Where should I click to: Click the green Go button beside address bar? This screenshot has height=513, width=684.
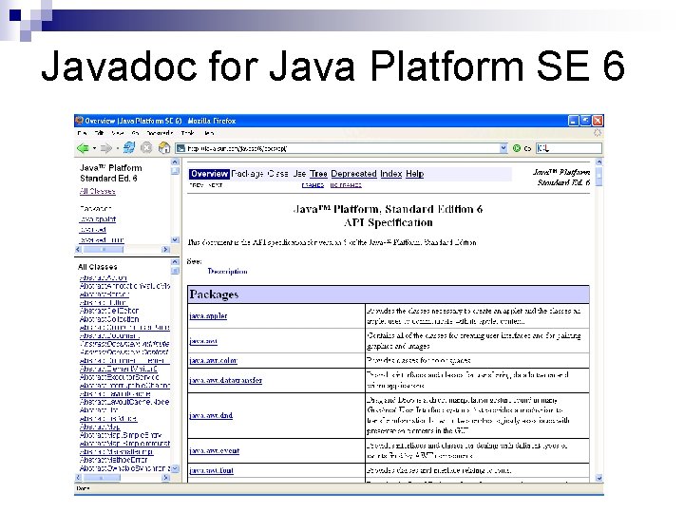(522, 148)
